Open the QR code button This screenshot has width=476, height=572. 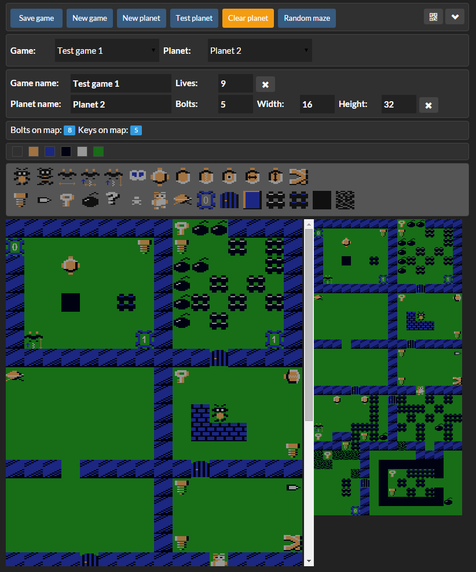[x=433, y=17]
